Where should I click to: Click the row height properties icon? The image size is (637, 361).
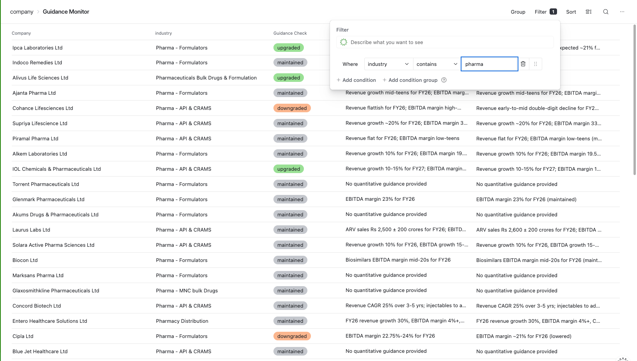coord(589,12)
